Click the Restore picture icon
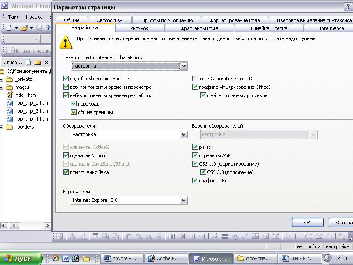This screenshot has height=265, width=353. 342,236
